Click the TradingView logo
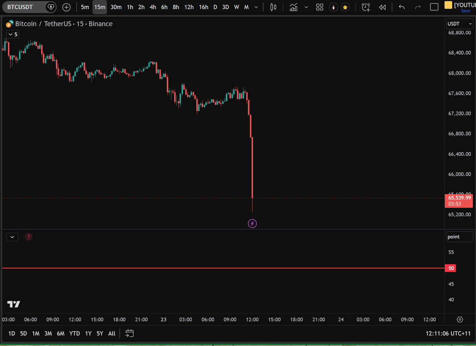The height and width of the screenshot is (346, 476). click(13, 304)
